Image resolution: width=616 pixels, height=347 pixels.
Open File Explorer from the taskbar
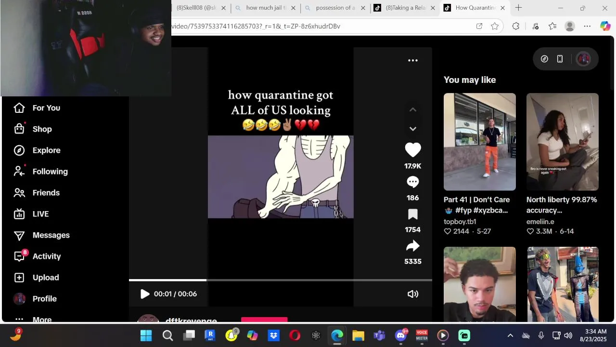[x=359, y=335]
